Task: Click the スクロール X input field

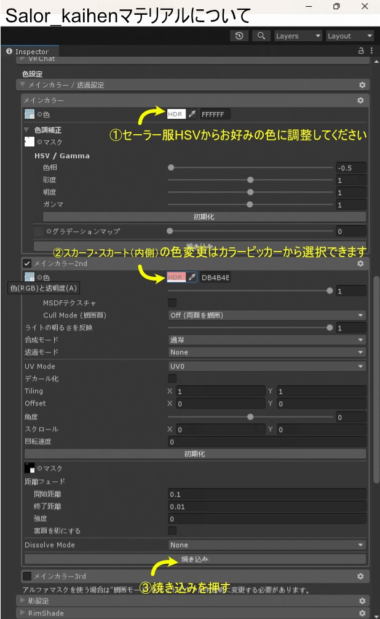Action: click(221, 429)
